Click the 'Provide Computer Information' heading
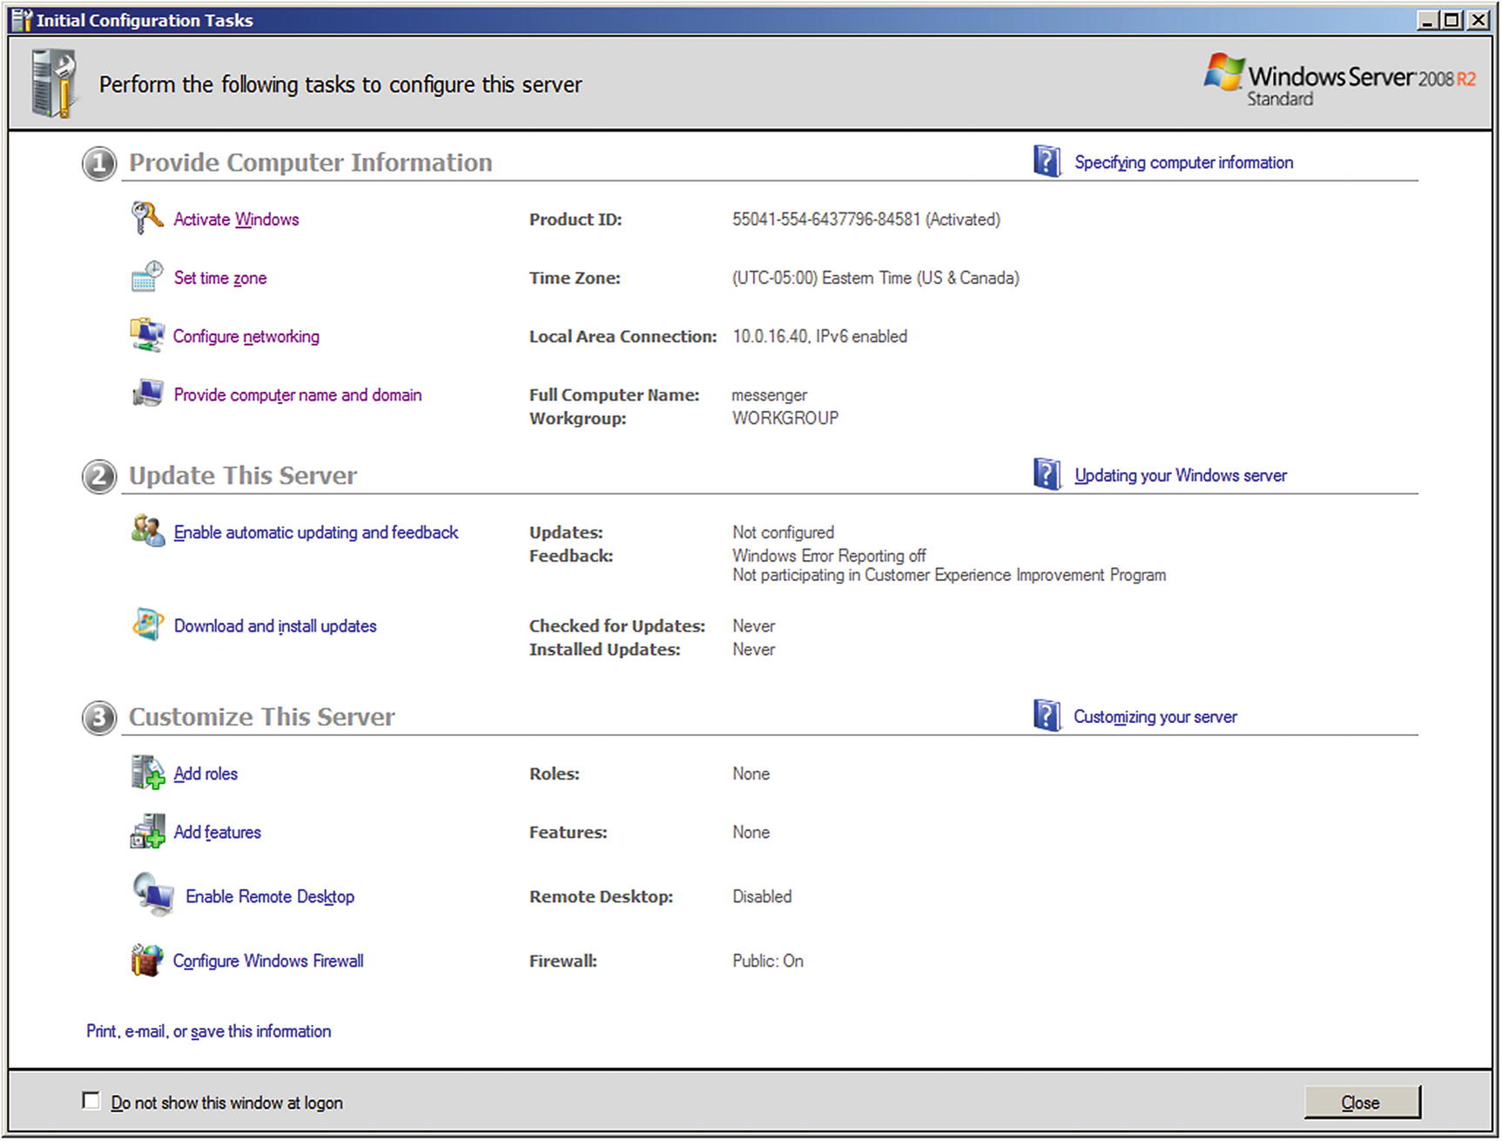This screenshot has height=1141, width=1502. (x=311, y=162)
